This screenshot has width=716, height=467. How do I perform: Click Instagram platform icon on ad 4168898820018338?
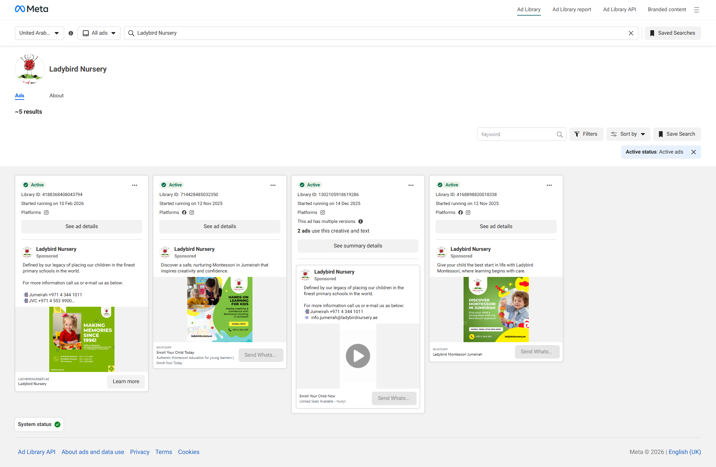pyautogui.click(x=468, y=212)
